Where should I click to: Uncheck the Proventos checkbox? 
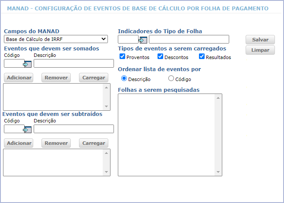[123, 57]
